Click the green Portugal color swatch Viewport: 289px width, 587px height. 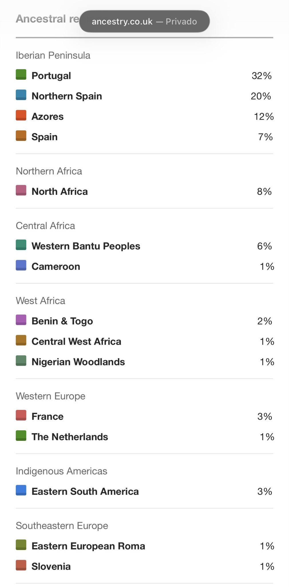(x=21, y=75)
